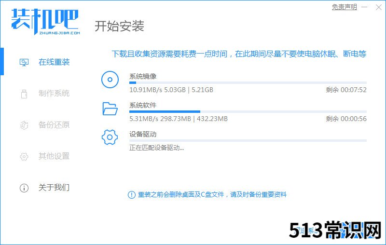Click the 装机吧 logo
This screenshot has width=386, height=245.
(45, 22)
